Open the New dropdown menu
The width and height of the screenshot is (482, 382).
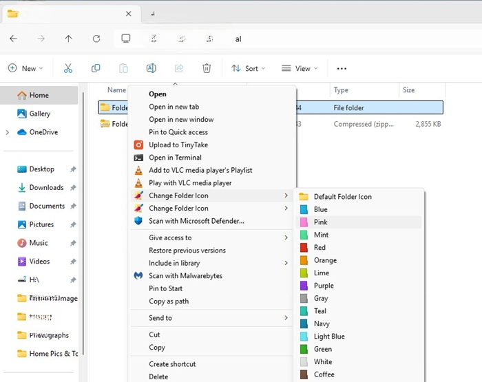coord(25,68)
